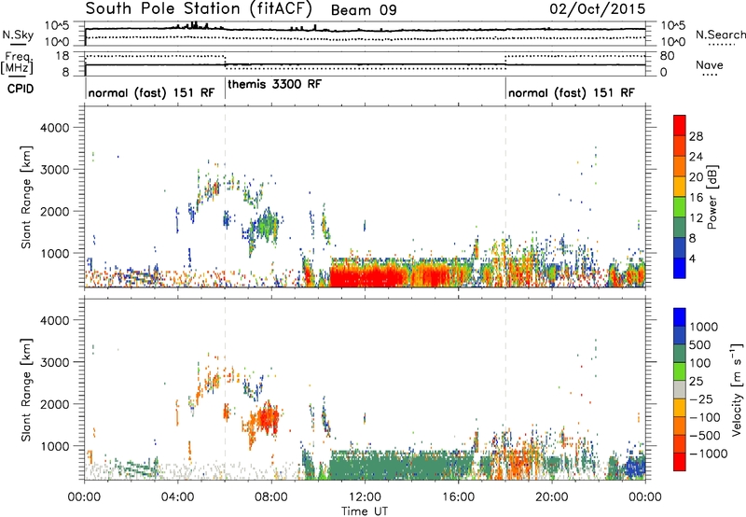This screenshot has height=517, width=746.
Task: Click the 'Nave' legend label
Action: (710, 64)
